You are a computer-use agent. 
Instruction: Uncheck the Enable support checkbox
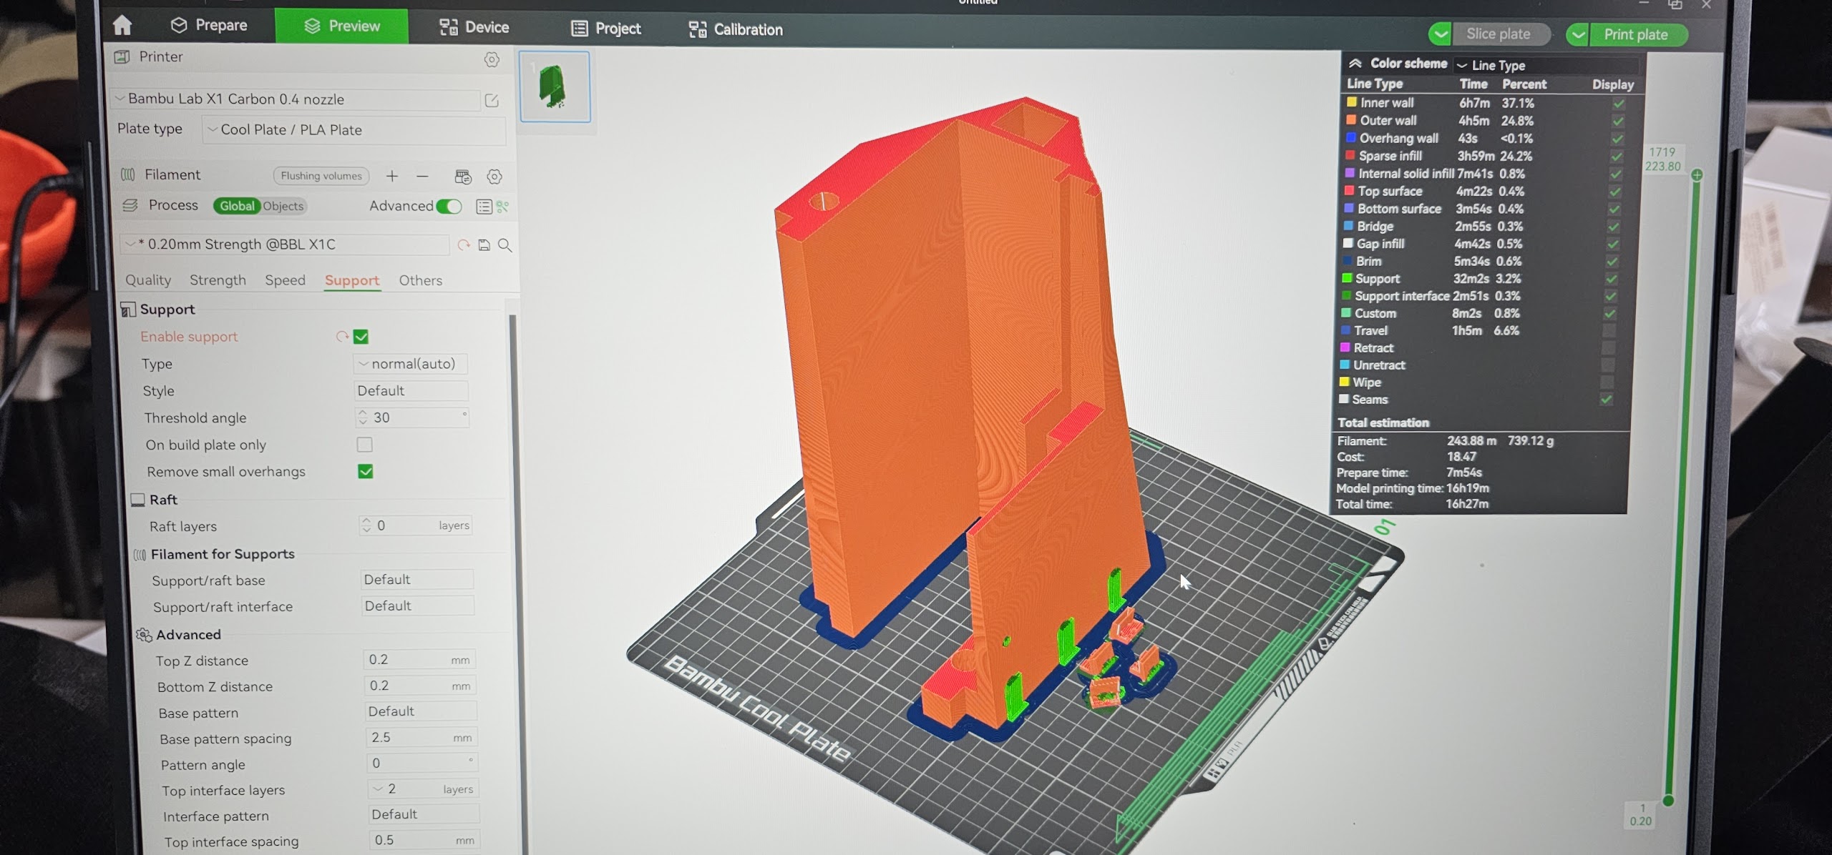point(361,337)
